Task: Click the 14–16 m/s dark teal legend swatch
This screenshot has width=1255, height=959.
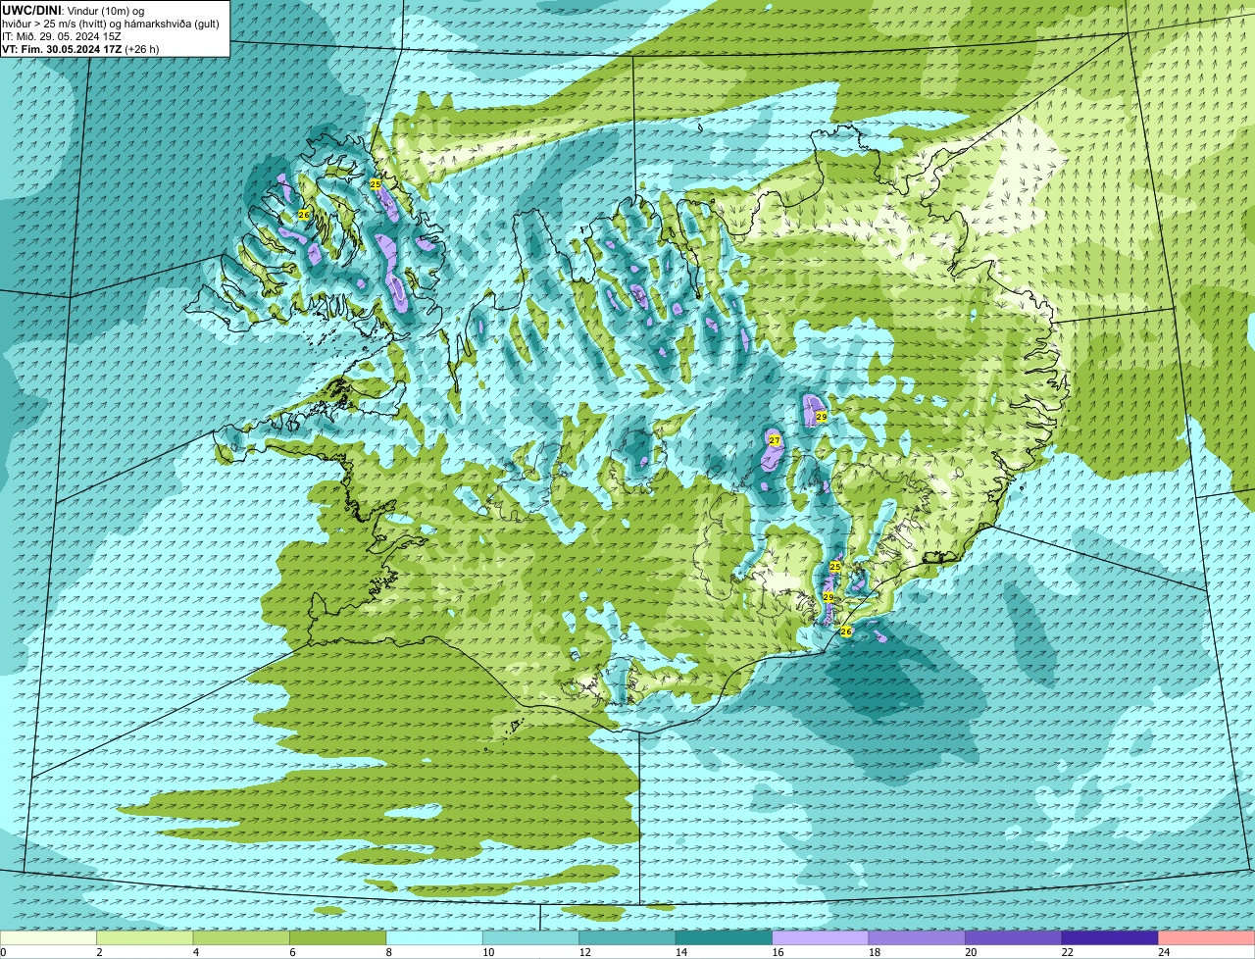Action: tap(725, 938)
